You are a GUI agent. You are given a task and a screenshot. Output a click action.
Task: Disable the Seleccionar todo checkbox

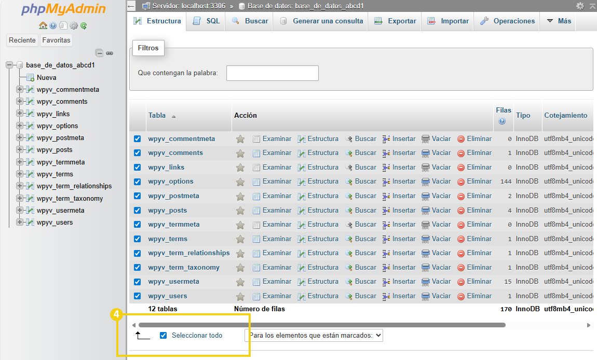163,335
